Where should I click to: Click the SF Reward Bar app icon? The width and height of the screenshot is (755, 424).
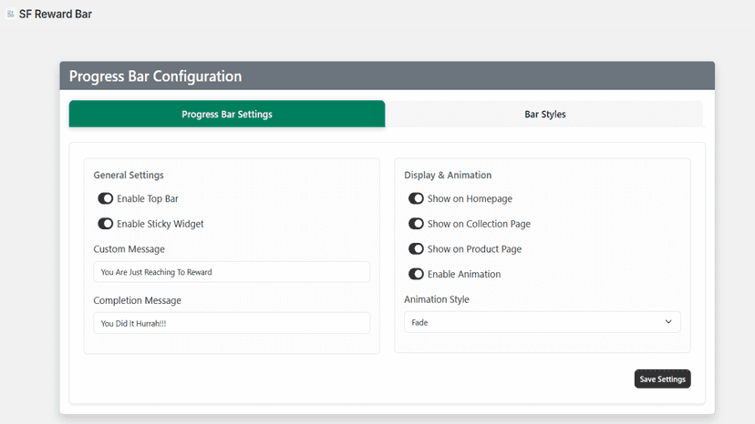coord(10,14)
